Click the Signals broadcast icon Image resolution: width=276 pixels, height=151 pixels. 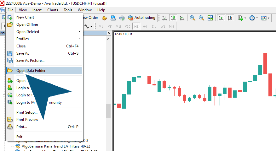122,18
